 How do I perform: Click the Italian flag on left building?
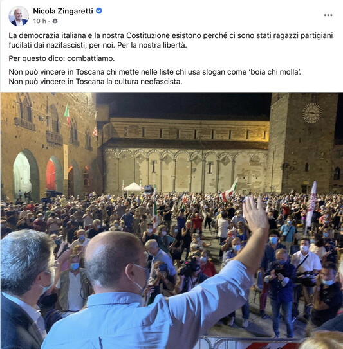point(67,115)
